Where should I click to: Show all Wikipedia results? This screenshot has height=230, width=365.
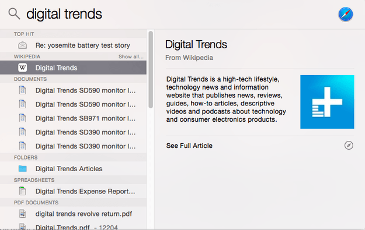131,56
